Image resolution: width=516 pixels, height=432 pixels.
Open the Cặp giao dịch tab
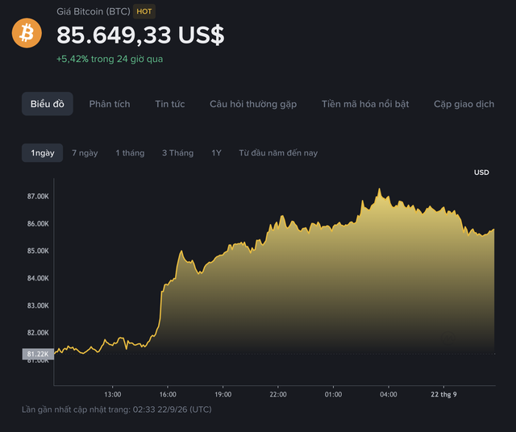(464, 104)
